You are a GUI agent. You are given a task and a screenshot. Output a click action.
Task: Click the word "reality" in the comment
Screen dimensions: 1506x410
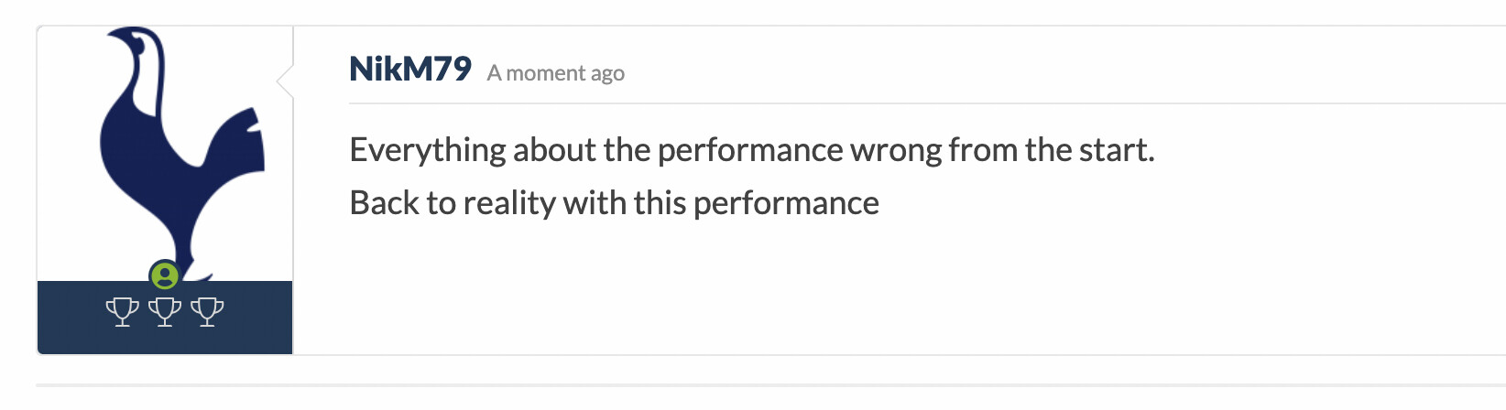(511, 203)
